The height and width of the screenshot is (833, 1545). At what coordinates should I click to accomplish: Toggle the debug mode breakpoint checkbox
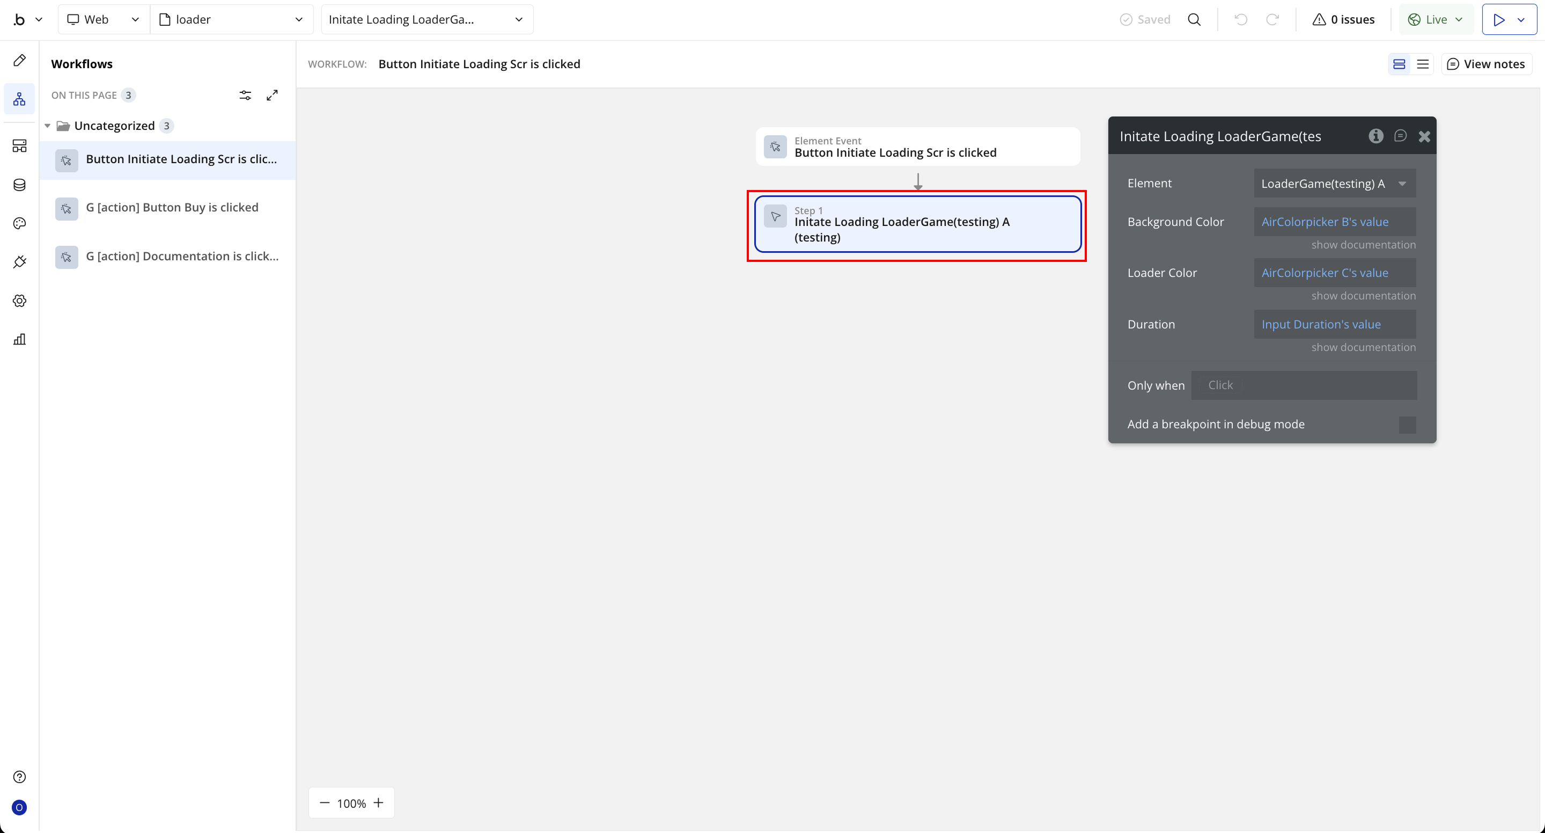click(1407, 425)
